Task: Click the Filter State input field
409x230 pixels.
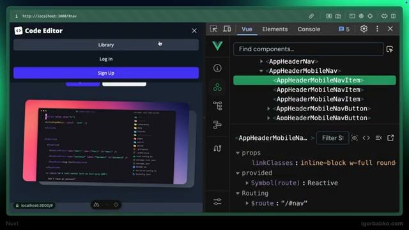Action: coord(332,138)
